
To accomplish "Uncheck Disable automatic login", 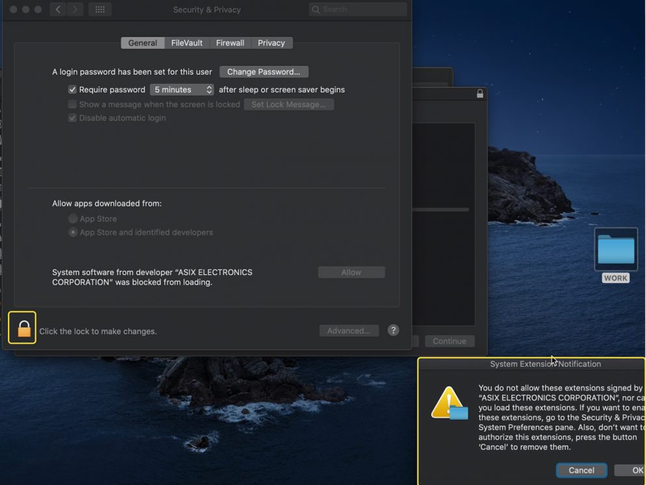I will [72, 118].
